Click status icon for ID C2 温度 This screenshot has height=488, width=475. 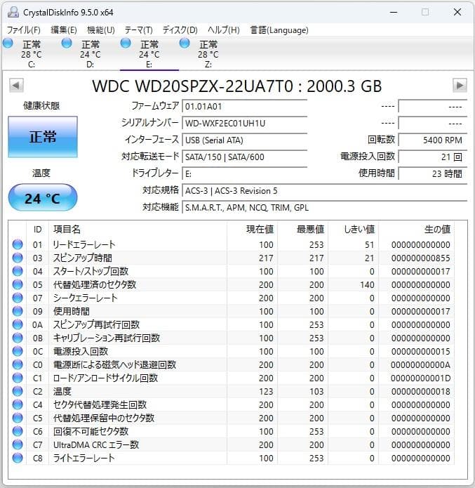click(18, 391)
